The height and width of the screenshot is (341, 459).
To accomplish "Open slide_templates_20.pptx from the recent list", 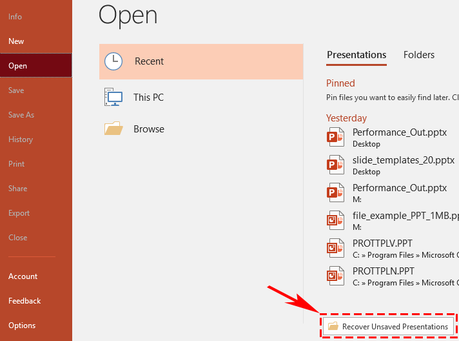I will (404, 160).
